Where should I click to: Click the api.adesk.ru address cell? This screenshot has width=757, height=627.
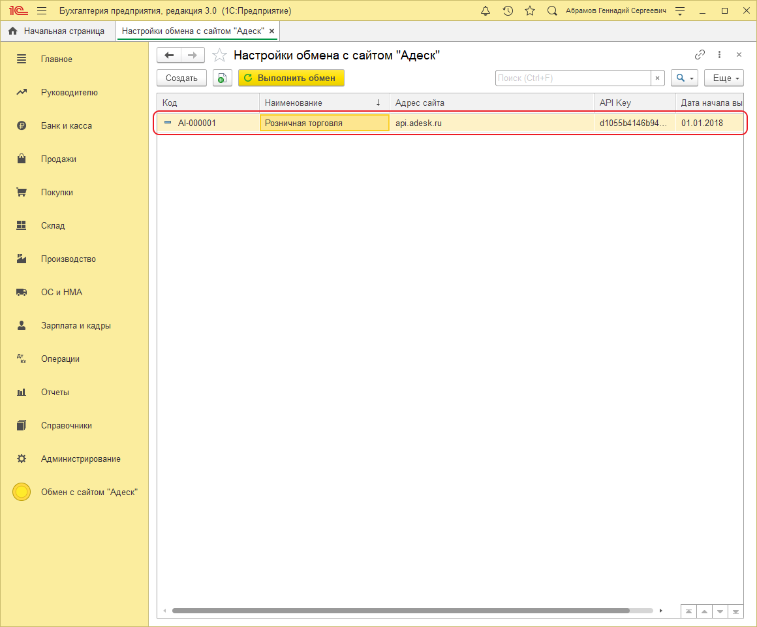click(492, 123)
